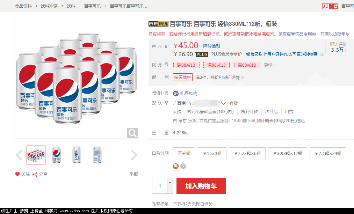Claim the first 满88减13 coupon
Screen dimensions: 354x214
[x=186, y=65]
